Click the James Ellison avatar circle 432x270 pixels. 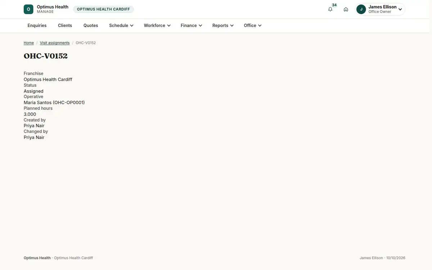[361, 9]
